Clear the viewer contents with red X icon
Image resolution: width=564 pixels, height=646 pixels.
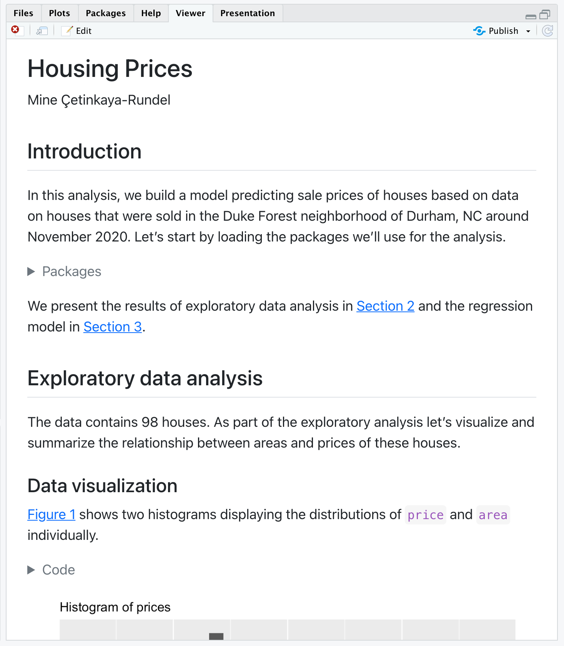pyautogui.click(x=15, y=30)
